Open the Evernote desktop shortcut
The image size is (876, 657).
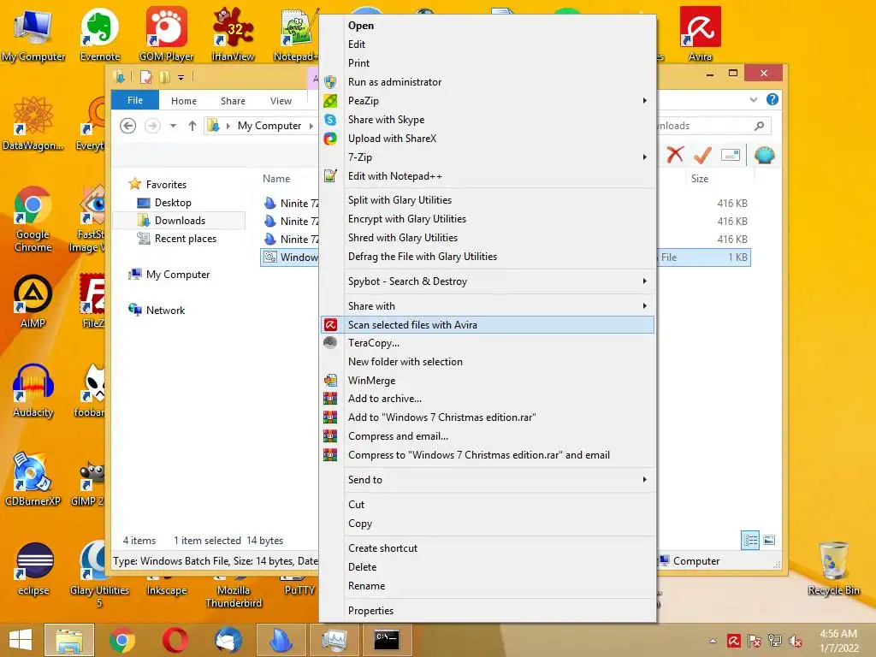click(100, 33)
